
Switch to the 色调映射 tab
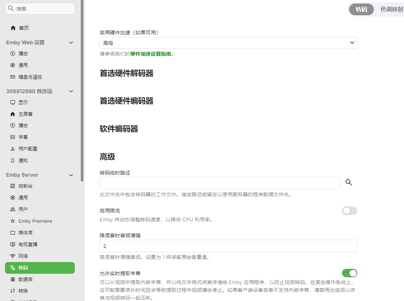391,10
